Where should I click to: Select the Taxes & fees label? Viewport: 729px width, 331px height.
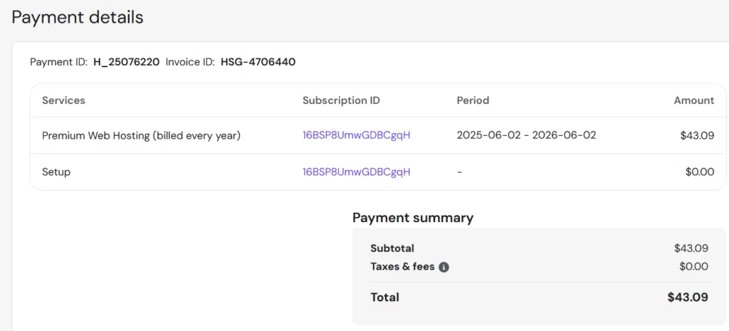[x=403, y=267]
